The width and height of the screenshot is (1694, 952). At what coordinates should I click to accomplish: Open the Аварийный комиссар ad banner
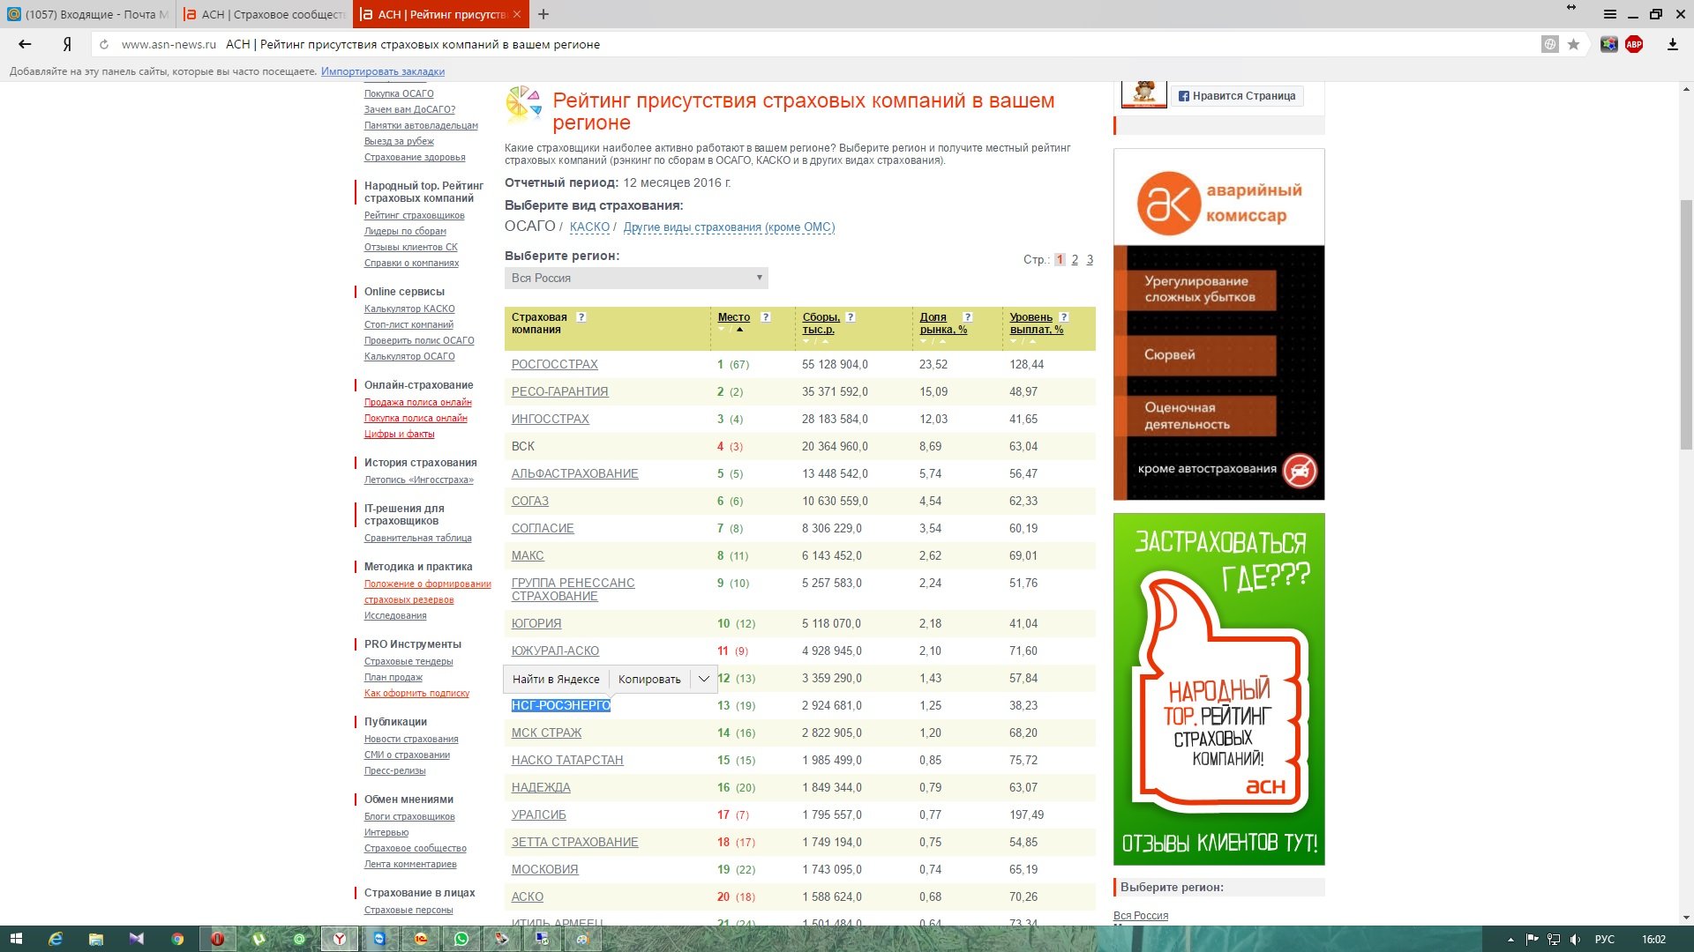[x=1218, y=324]
